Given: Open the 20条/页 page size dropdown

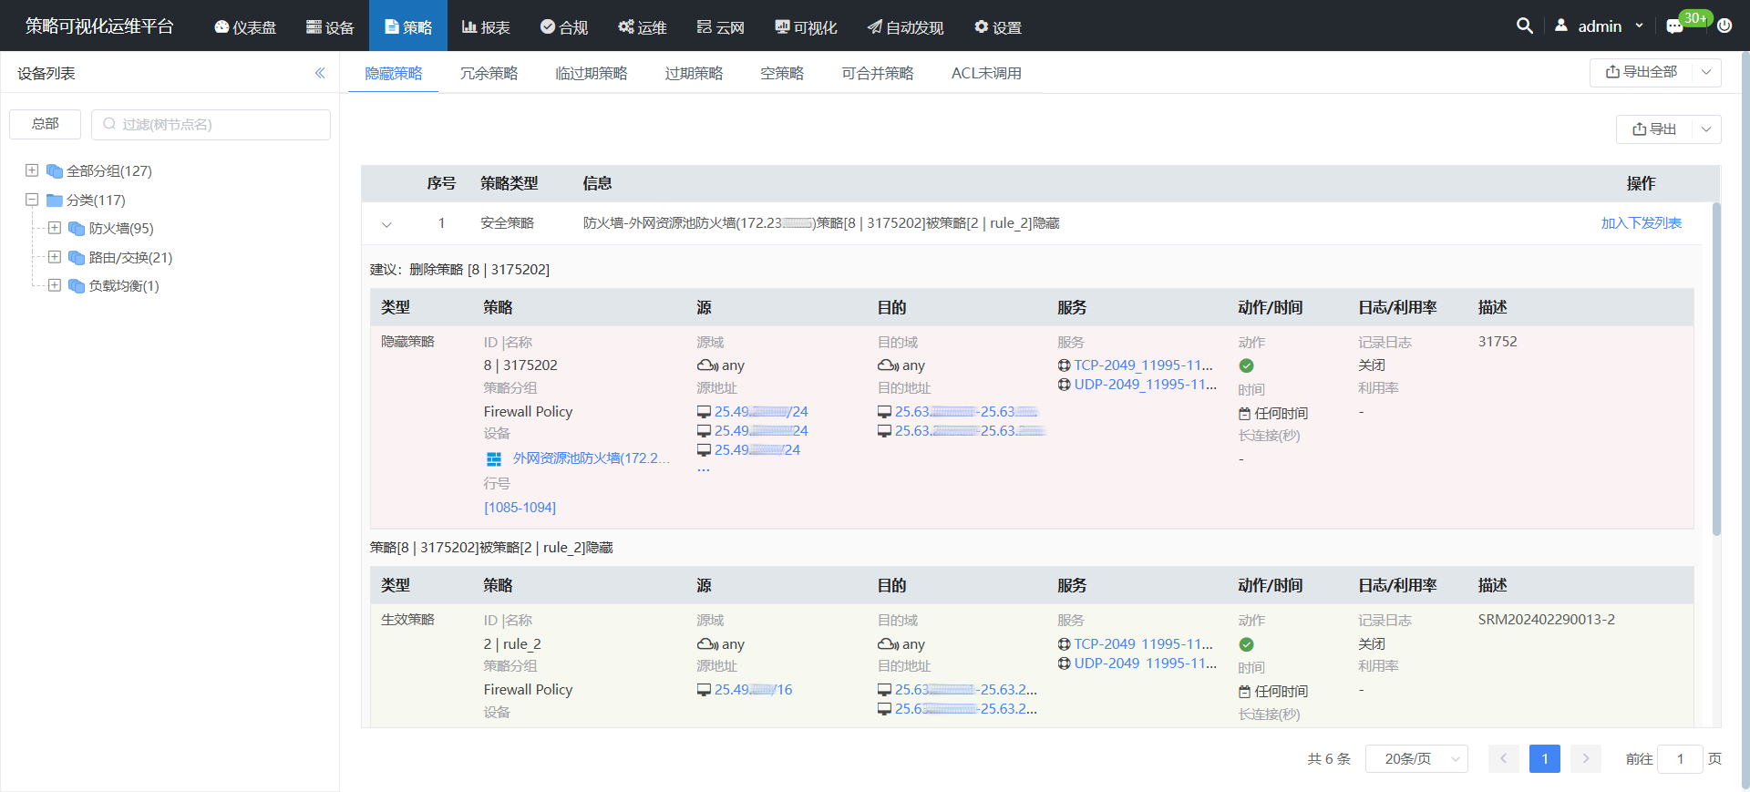Looking at the screenshot, I should [x=1415, y=759].
